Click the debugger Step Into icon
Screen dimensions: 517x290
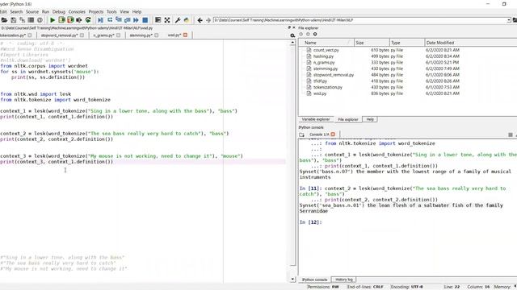click(x=119, y=20)
